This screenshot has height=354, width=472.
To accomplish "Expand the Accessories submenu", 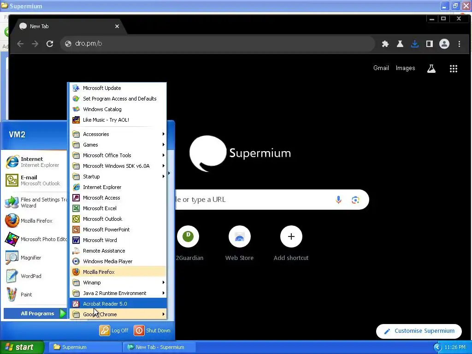I will click(118, 134).
